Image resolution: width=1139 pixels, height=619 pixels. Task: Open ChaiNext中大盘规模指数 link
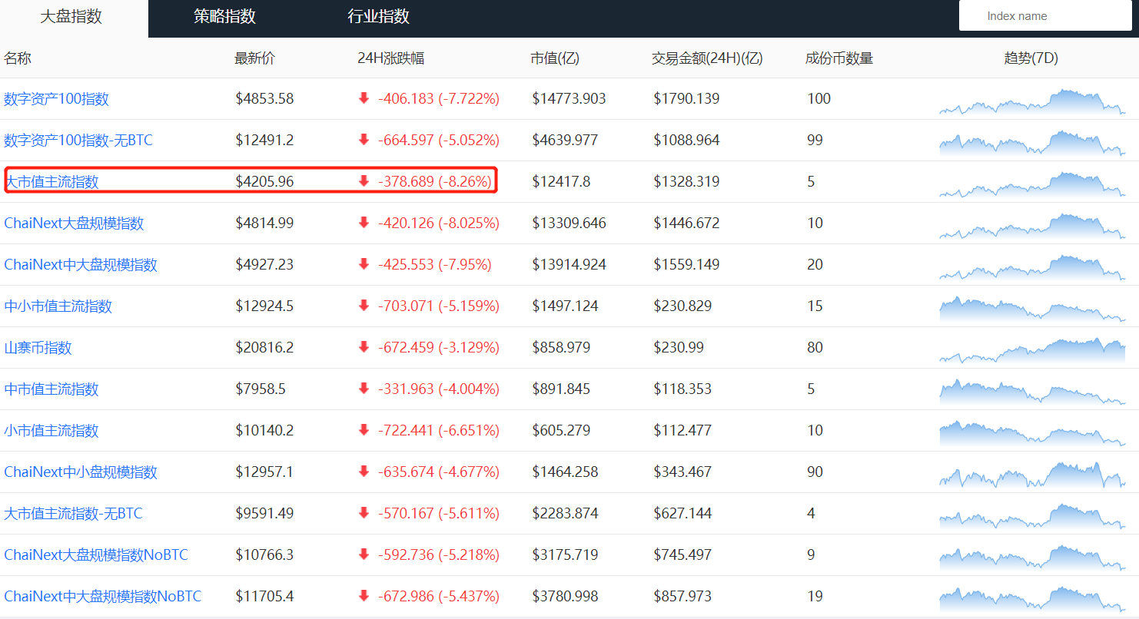point(81,264)
